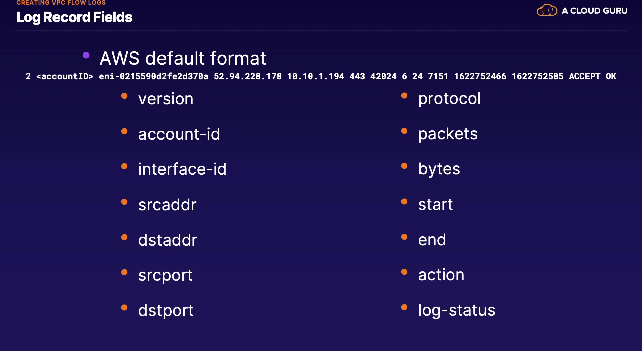Click the eni-0215590d2fe2d370a interface value

tap(153, 76)
